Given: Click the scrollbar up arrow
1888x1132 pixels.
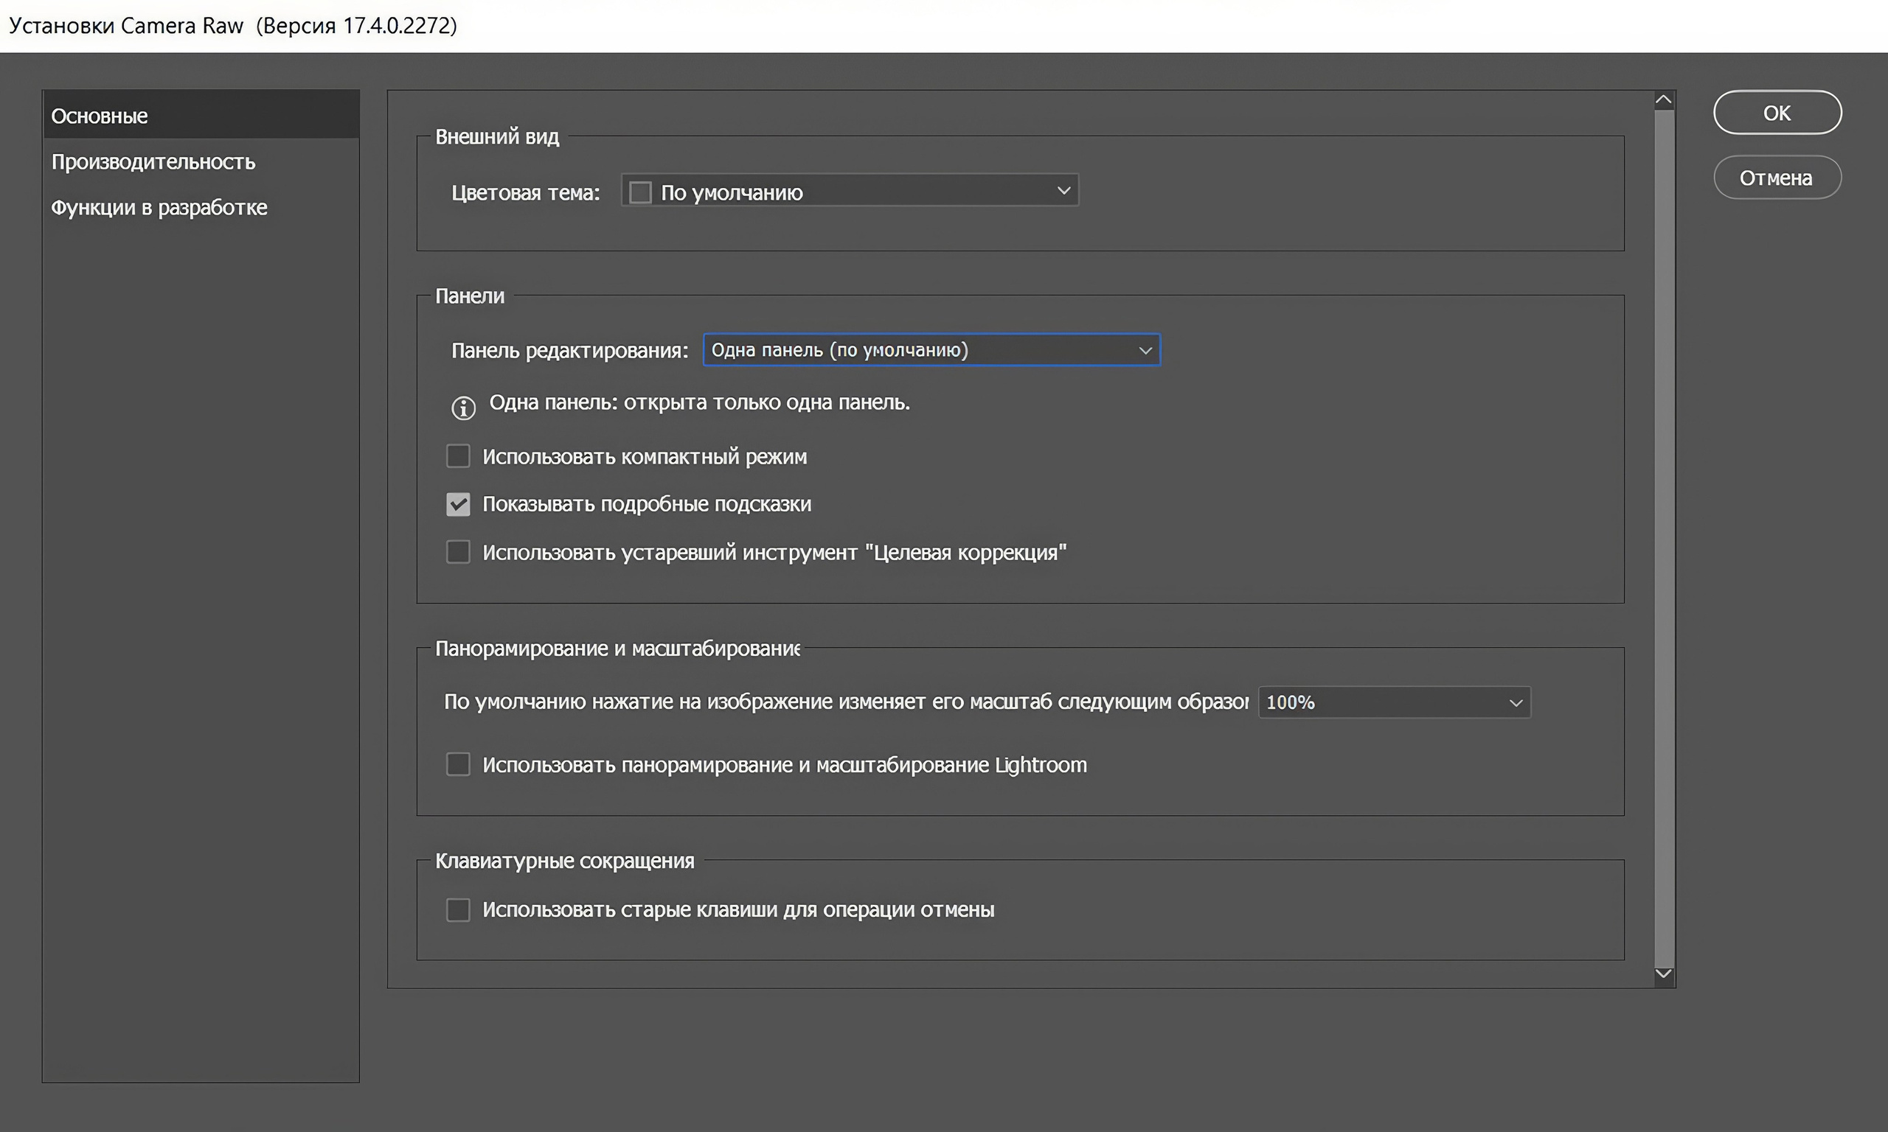Looking at the screenshot, I should coord(1664,100).
